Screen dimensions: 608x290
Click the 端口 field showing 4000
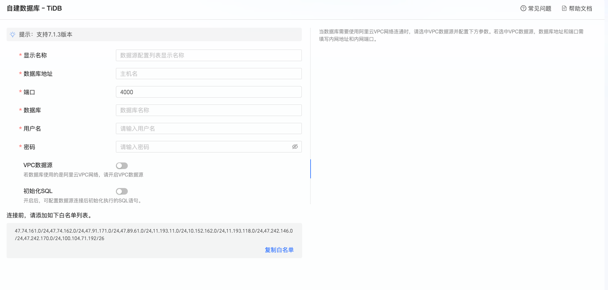209,92
